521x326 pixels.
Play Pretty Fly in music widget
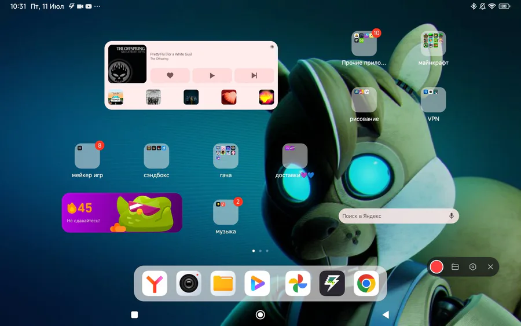click(212, 75)
